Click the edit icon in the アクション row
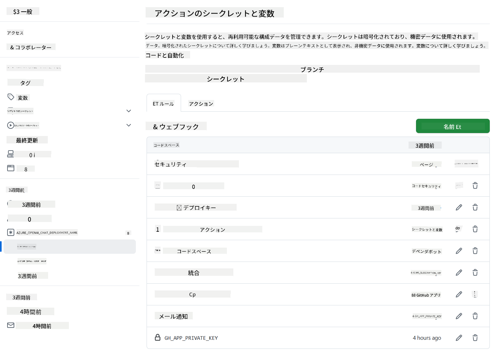 coord(459,229)
